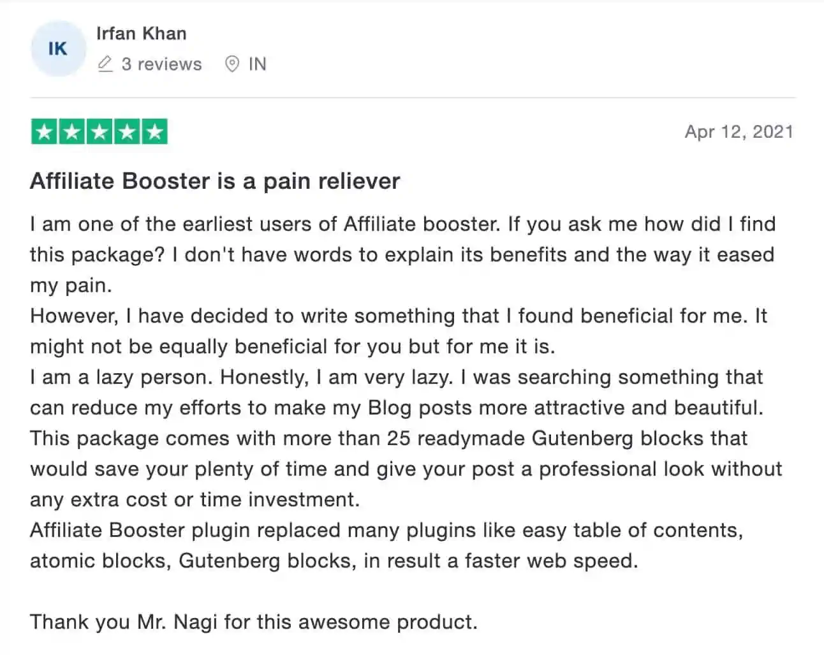Click the line starting 'However, I have decided to write'

pos(399,331)
